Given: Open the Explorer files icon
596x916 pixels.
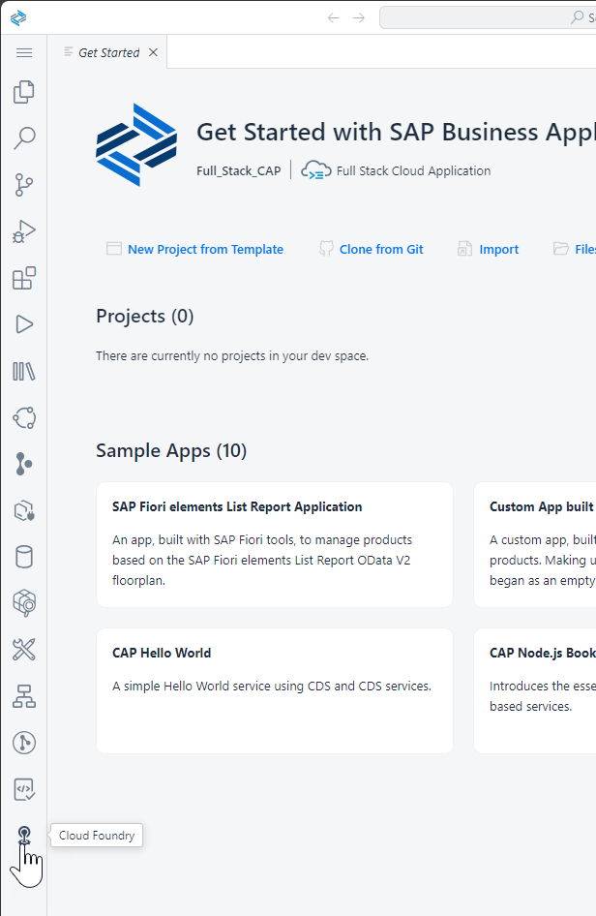Looking at the screenshot, I should click(x=24, y=92).
